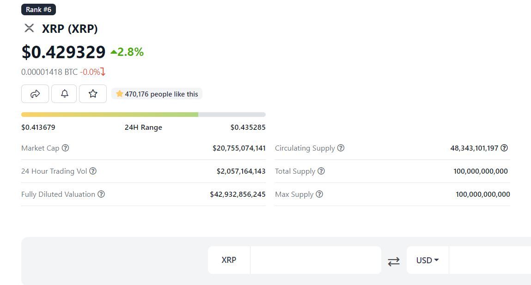Click the $0.429329 price value
Screen dimensions: 531x285
(x=63, y=52)
